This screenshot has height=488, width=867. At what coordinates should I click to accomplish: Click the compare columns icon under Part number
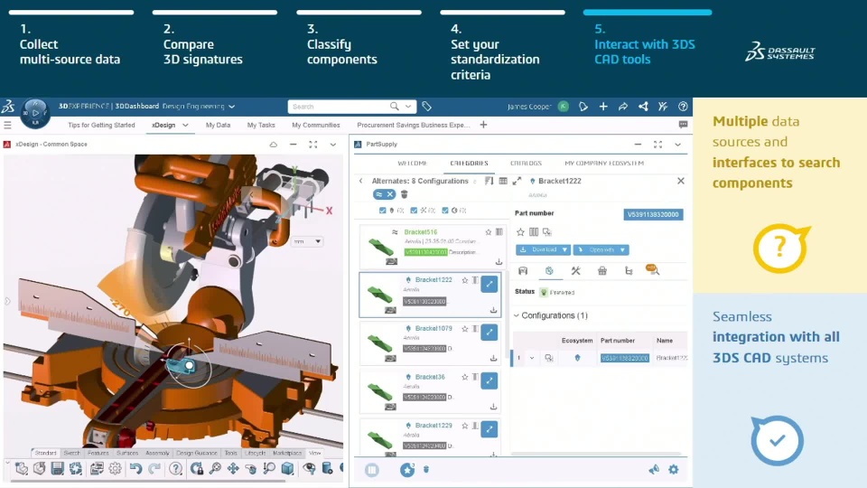coord(534,232)
